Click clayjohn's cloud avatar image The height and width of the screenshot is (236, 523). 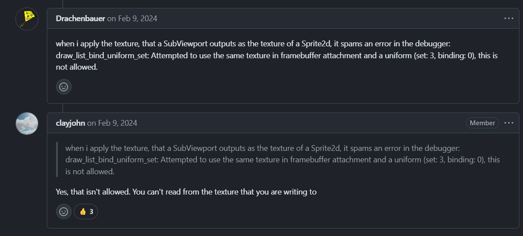point(27,123)
